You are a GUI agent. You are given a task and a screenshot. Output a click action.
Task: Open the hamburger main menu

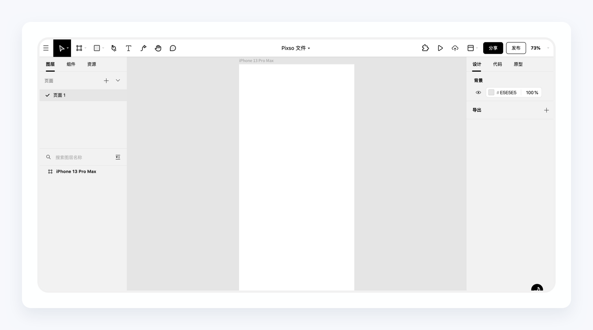[x=46, y=48]
